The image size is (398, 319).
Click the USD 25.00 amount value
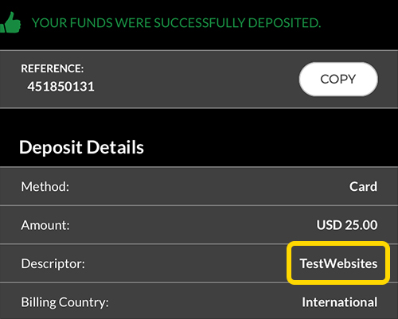(x=347, y=225)
